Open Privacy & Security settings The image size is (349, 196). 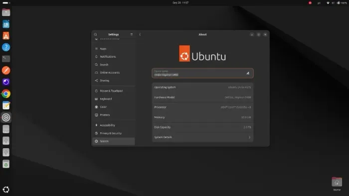[x=114, y=133]
